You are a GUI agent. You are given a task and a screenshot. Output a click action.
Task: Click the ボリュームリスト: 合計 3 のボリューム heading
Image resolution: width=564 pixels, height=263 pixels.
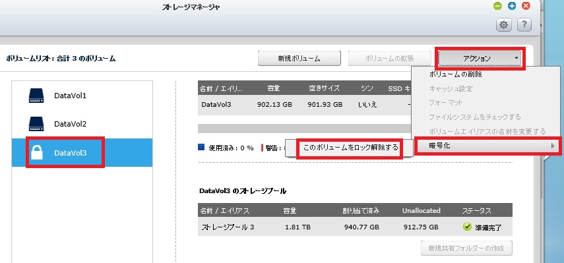click(x=61, y=58)
